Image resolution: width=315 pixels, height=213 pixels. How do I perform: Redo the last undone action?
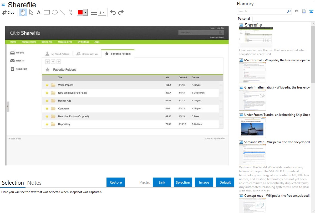click(121, 12)
